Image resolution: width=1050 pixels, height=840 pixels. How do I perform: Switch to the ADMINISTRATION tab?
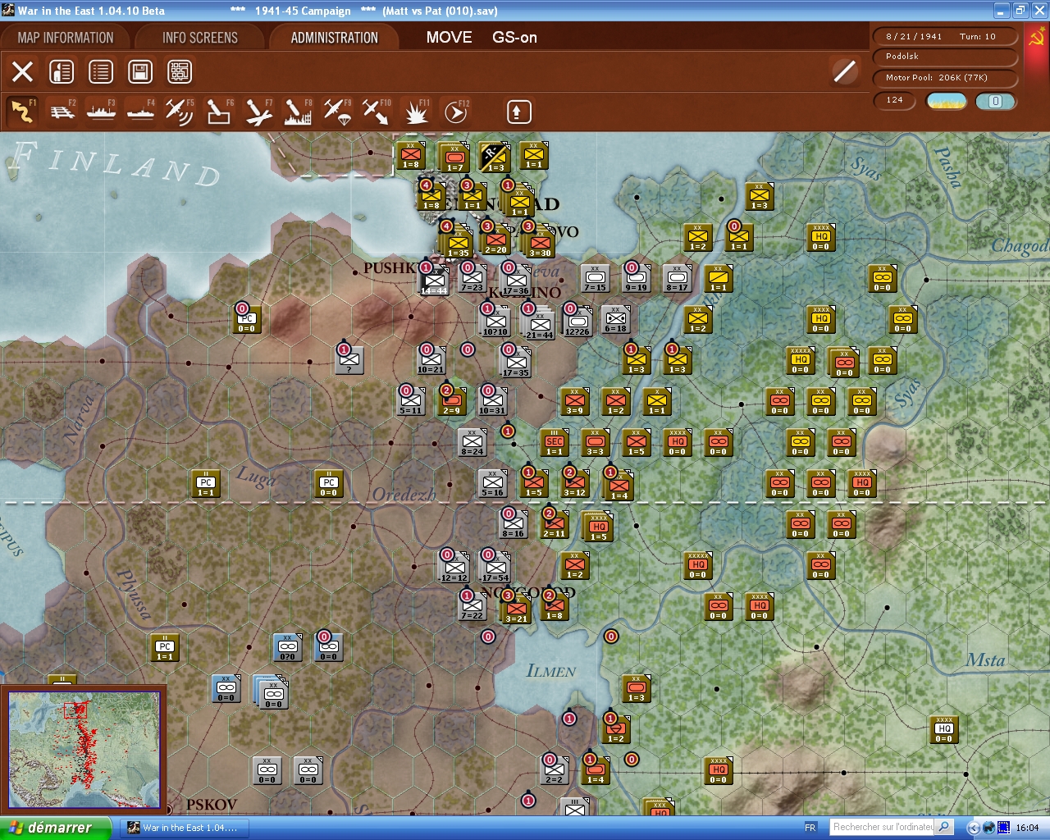(x=335, y=38)
